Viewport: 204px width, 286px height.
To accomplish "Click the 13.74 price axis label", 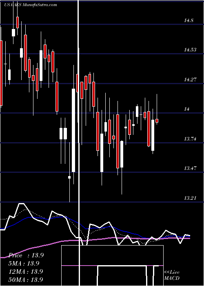I will [190, 139].
